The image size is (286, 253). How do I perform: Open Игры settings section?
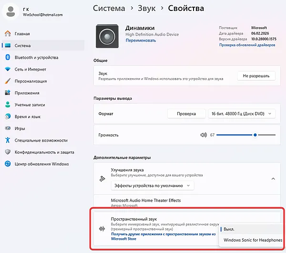(x=43, y=128)
